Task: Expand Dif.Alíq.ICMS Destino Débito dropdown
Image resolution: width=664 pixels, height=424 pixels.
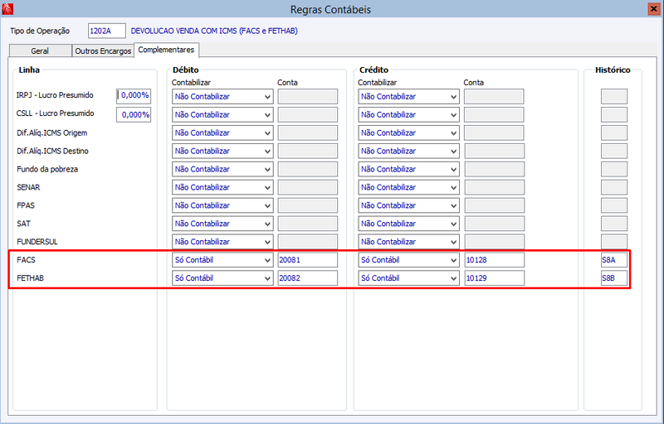Action: (x=222, y=151)
